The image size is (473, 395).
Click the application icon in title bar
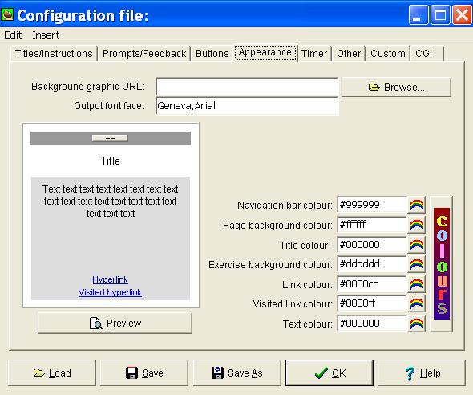pyautogui.click(x=7, y=14)
